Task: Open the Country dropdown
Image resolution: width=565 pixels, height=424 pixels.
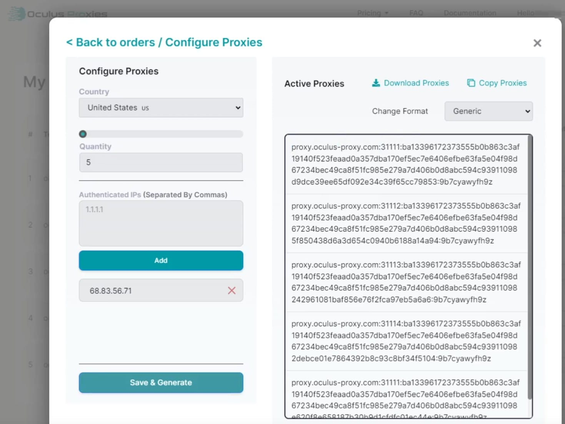Action: coord(161,108)
